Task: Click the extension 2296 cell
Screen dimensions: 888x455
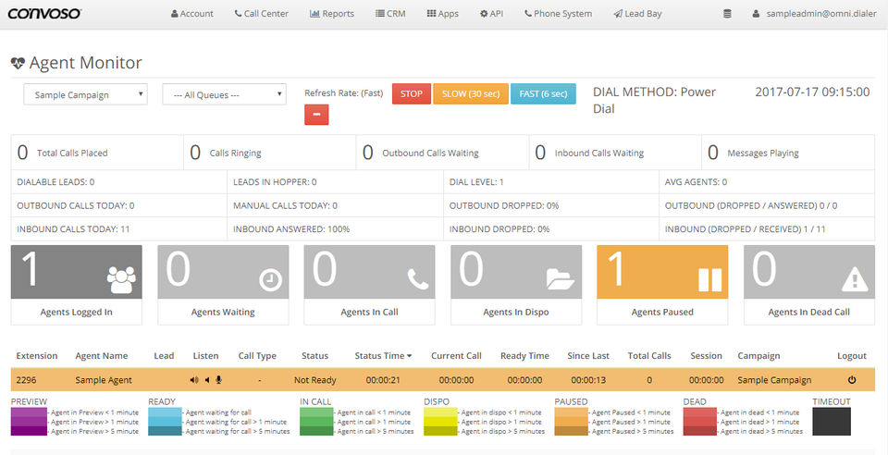Action: [x=26, y=380]
